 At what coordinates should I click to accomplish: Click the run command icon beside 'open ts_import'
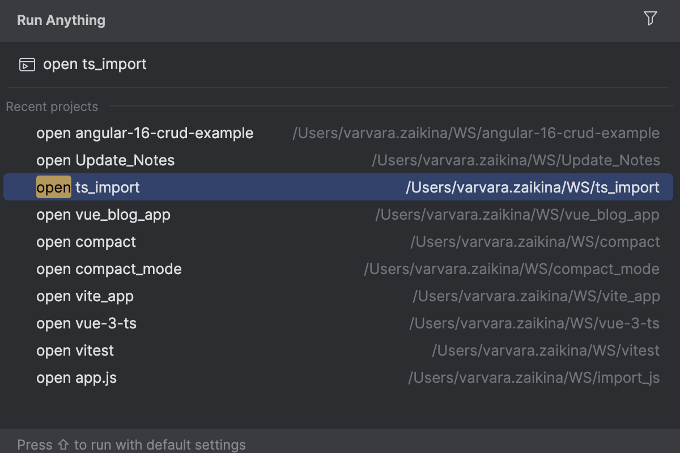[x=26, y=64]
